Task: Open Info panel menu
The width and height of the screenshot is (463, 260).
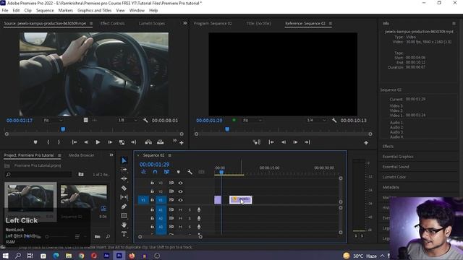Action: coord(454,23)
